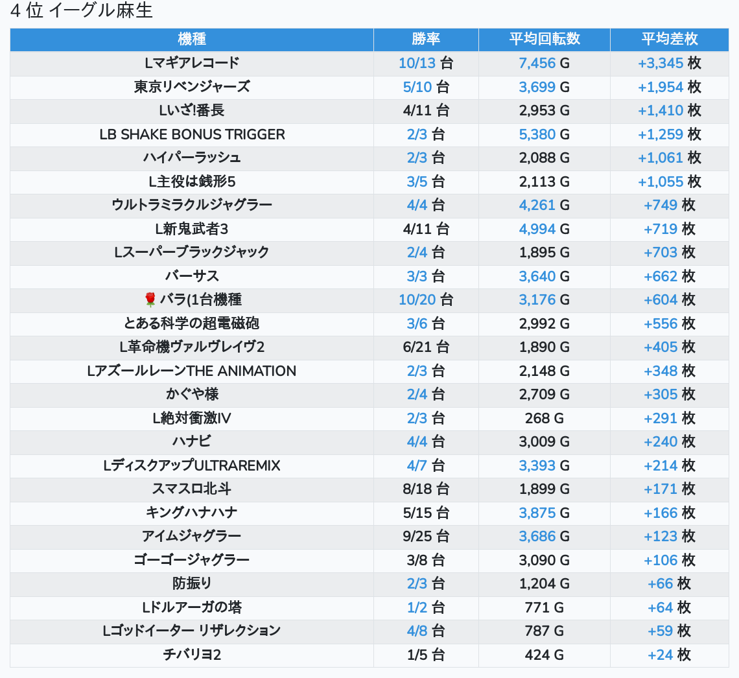Select the Lゴッドイーター リザレクション row name
The image size is (739, 678).
tap(192, 631)
